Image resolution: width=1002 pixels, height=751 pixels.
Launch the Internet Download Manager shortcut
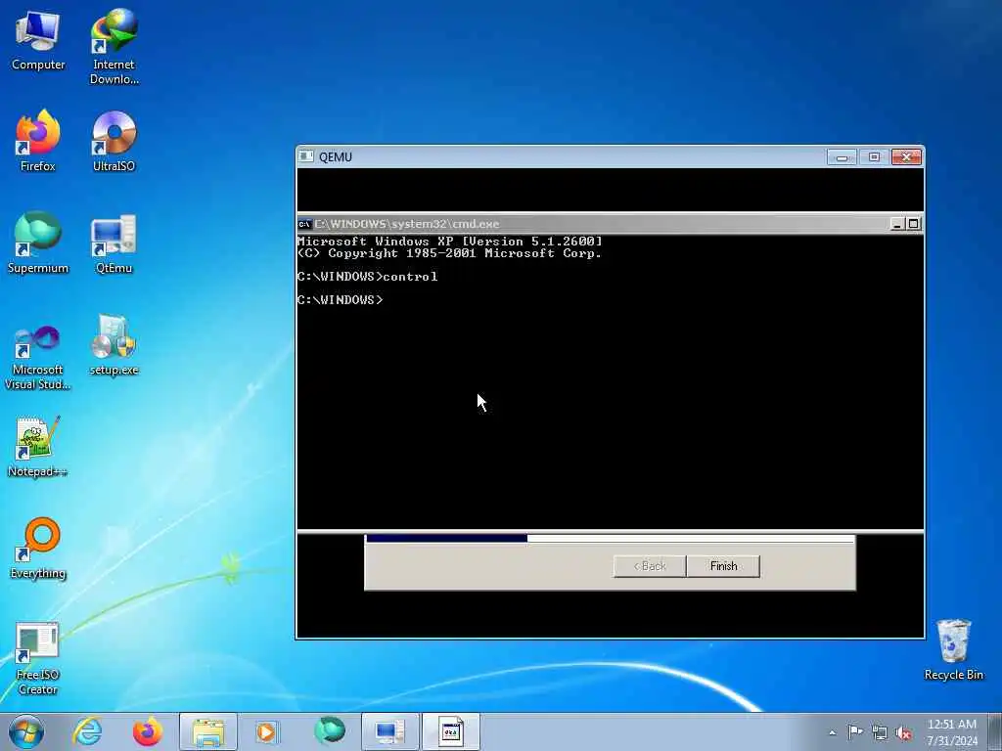click(114, 46)
